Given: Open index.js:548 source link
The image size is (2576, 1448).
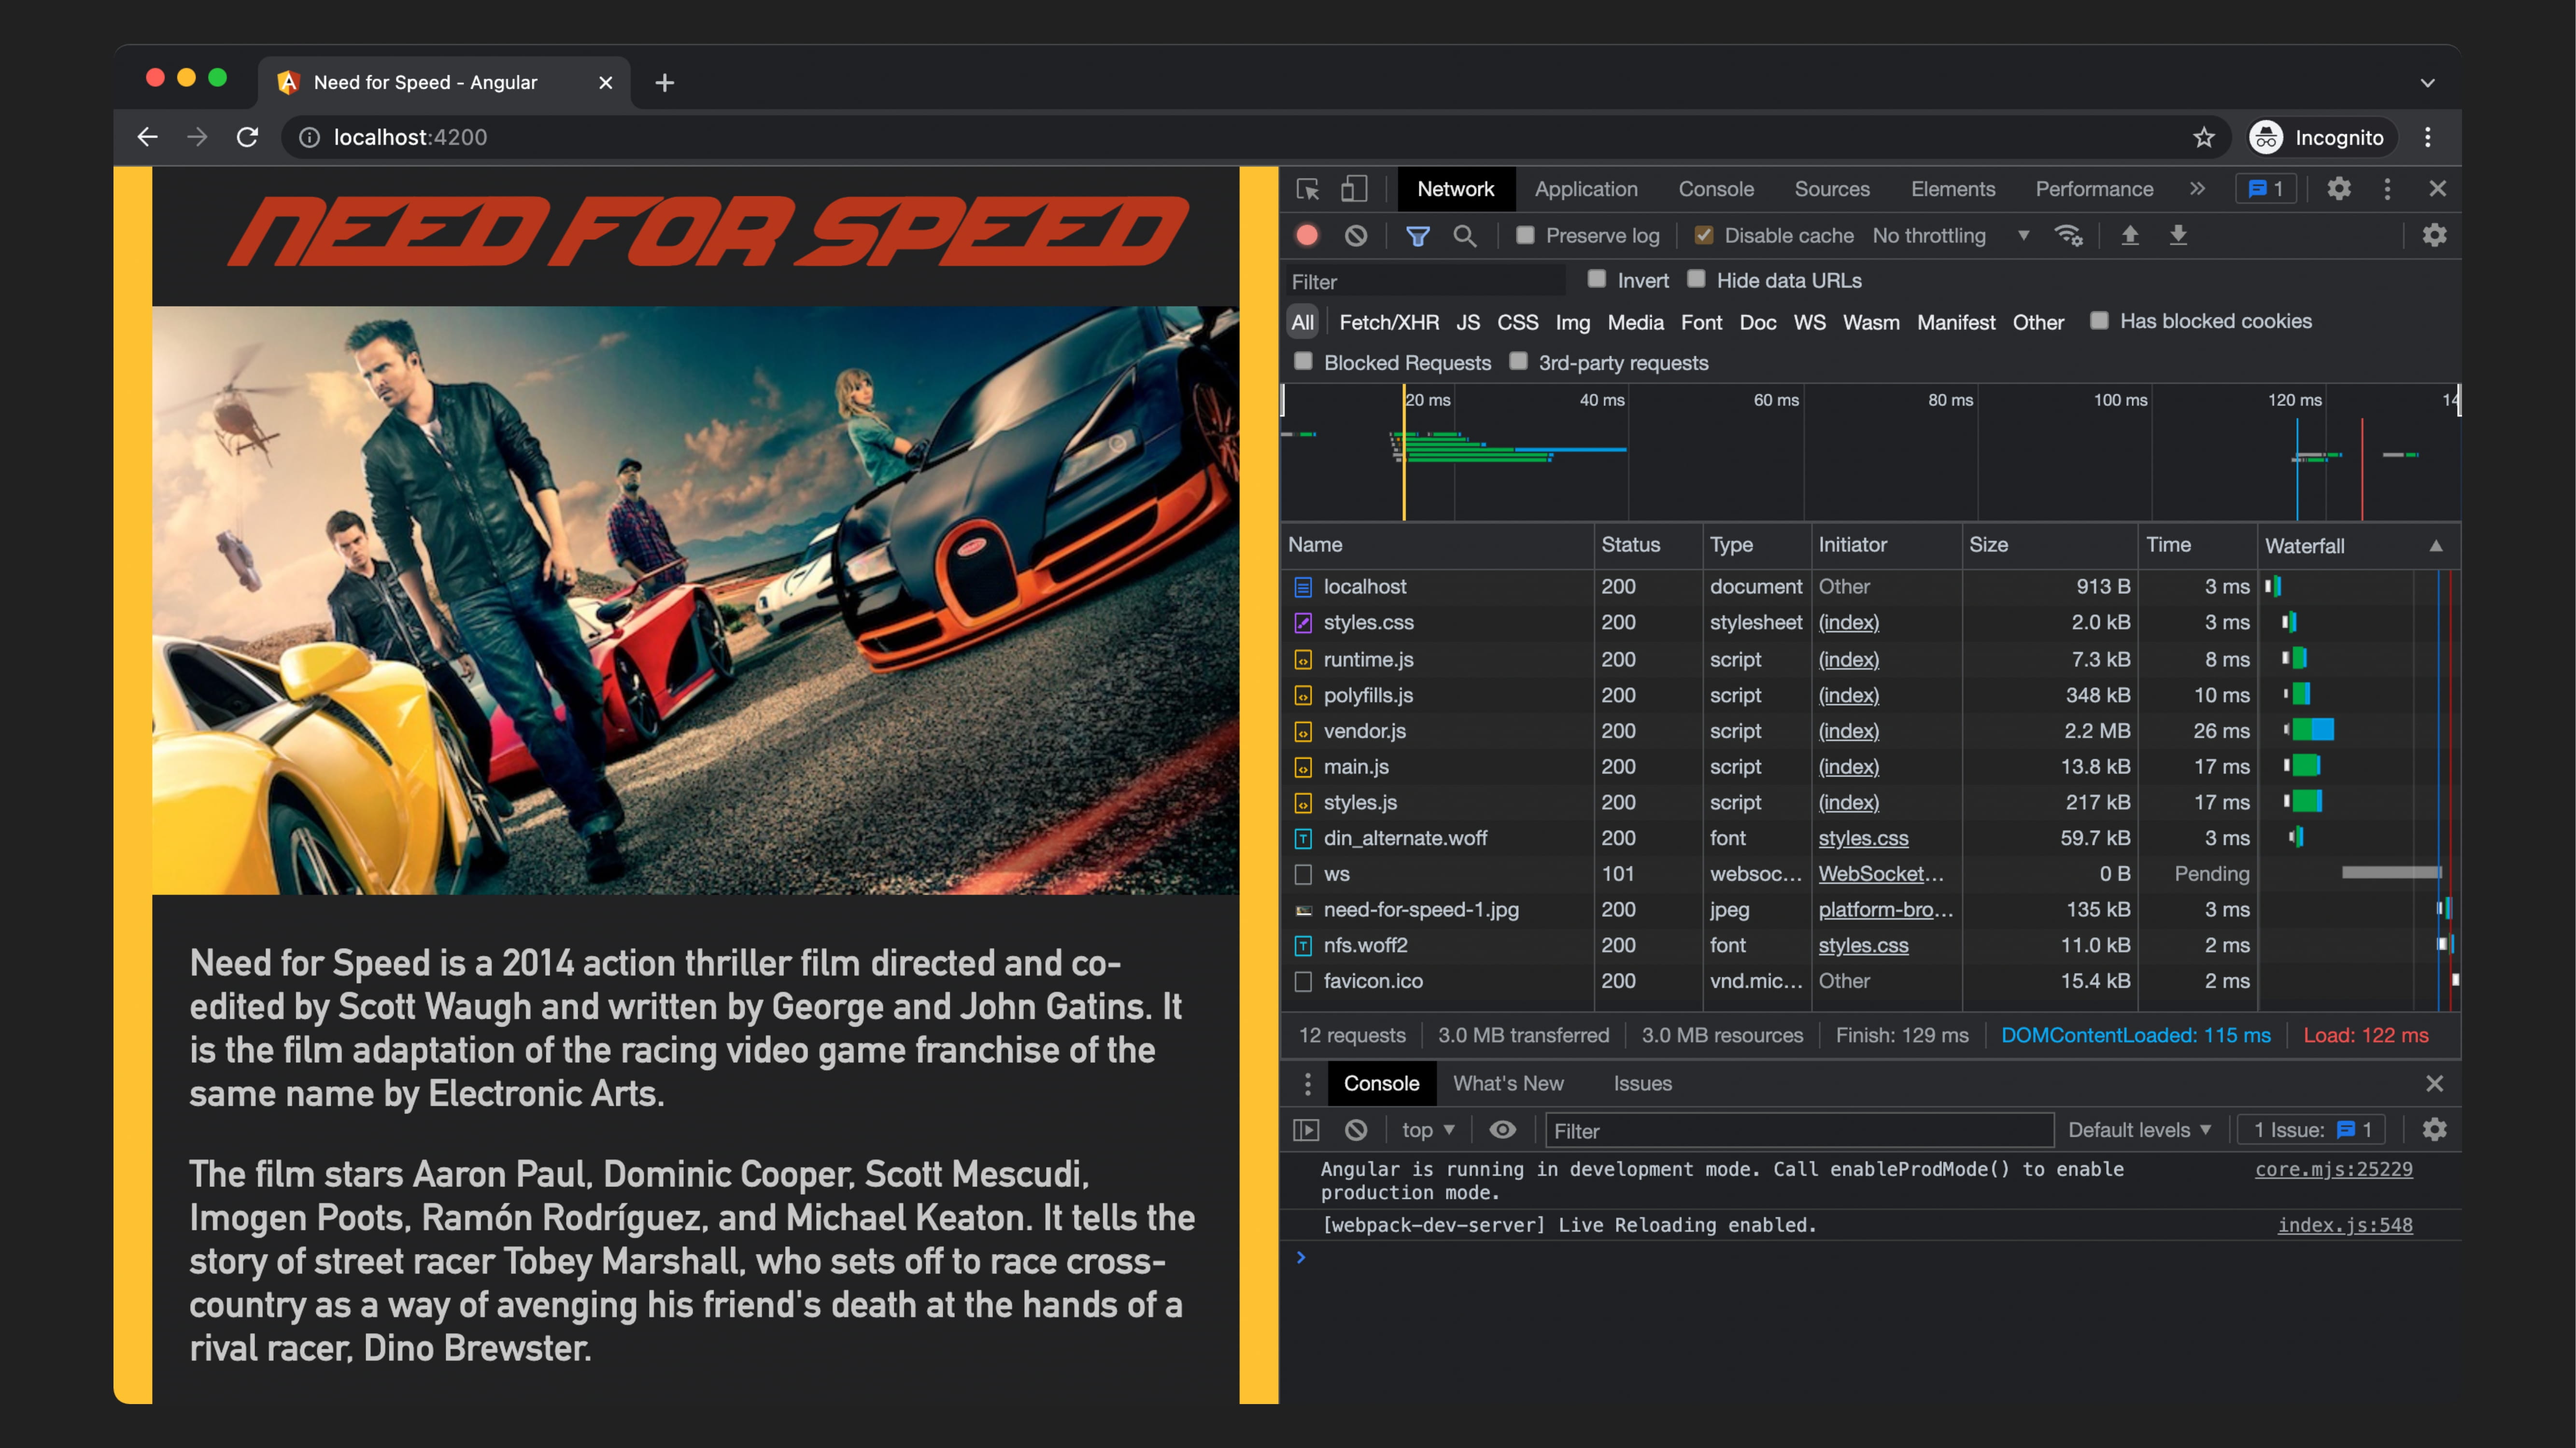Looking at the screenshot, I should point(2345,1225).
